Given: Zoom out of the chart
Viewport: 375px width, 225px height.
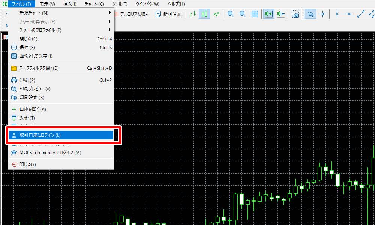Looking at the screenshot, I should [x=243, y=14].
